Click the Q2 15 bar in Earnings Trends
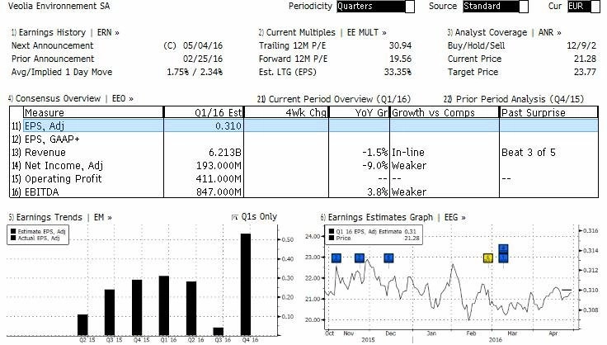 click(x=82, y=325)
